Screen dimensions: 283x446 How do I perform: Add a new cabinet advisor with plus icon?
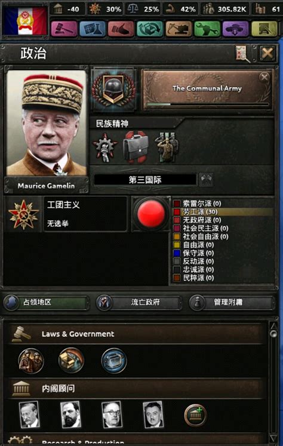click(x=195, y=415)
